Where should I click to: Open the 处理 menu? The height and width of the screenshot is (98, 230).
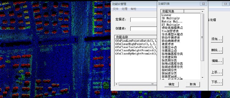(124, 9)
